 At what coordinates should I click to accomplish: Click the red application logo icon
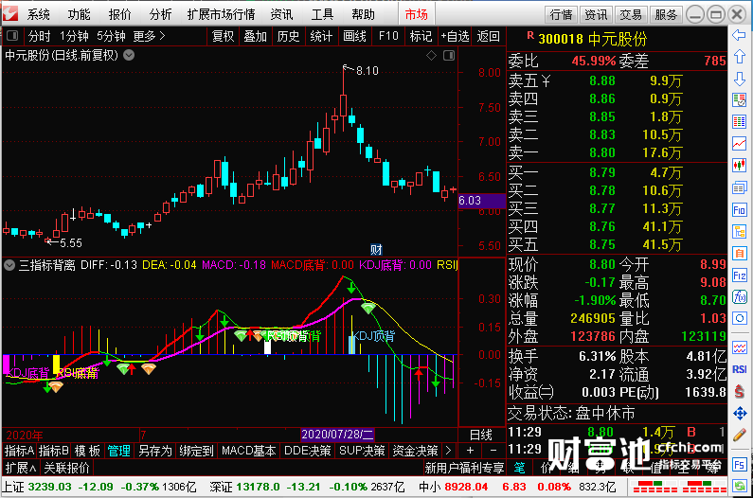click(x=10, y=13)
